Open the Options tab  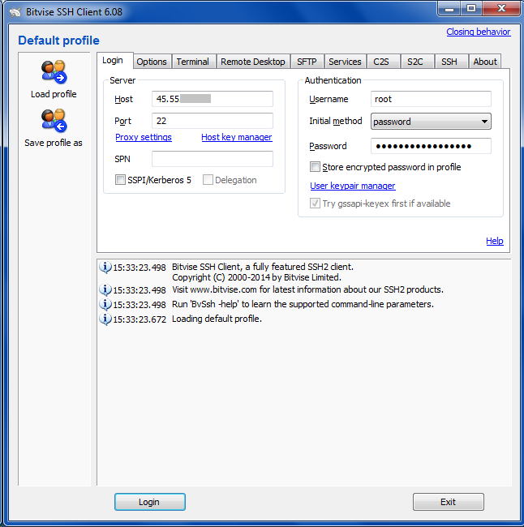coord(152,62)
